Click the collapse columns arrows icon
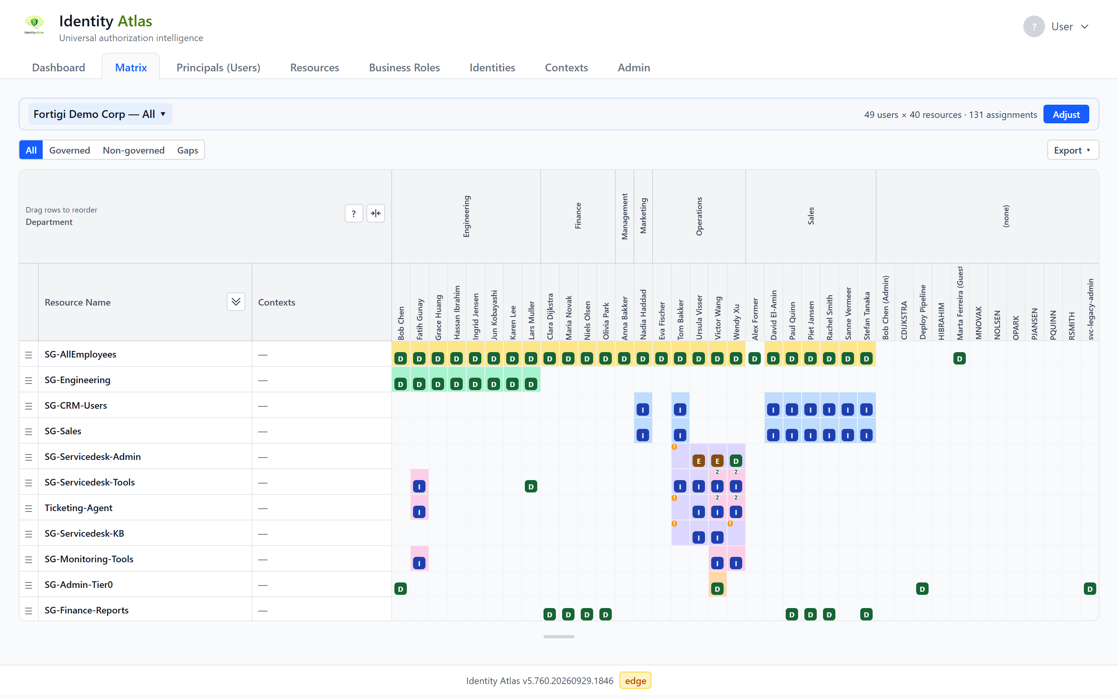 tap(376, 213)
